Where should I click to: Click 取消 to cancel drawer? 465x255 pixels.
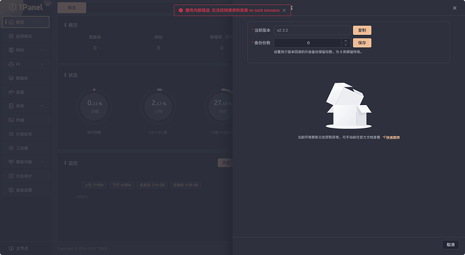[450, 245]
